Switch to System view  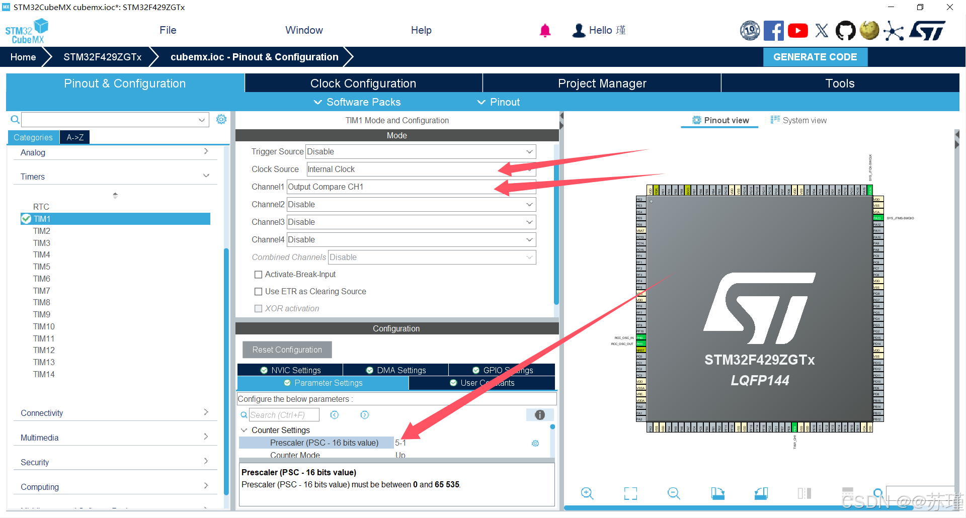798,120
